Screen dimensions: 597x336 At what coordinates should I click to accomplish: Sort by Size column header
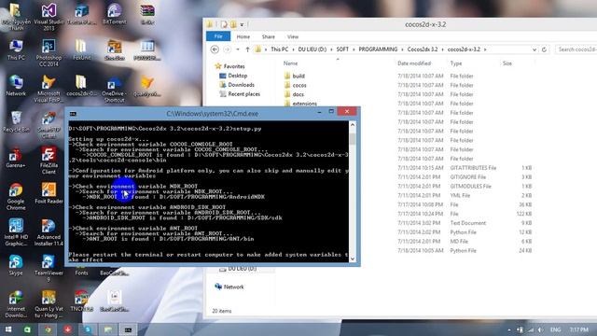tap(507, 63)
